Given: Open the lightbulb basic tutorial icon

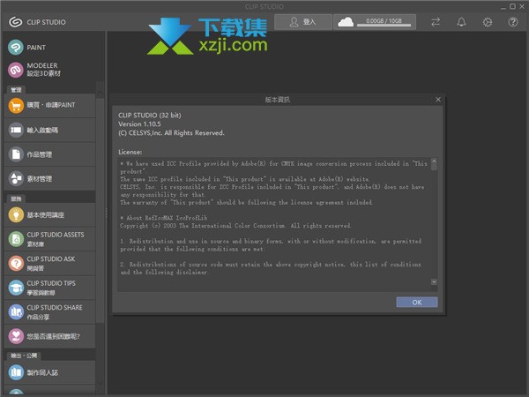Looking at the screenshot, I should (16, 215).
